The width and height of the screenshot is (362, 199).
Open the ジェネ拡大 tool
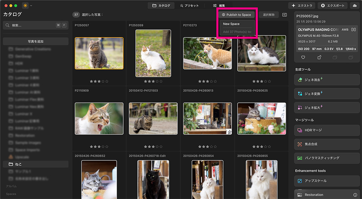327,107
